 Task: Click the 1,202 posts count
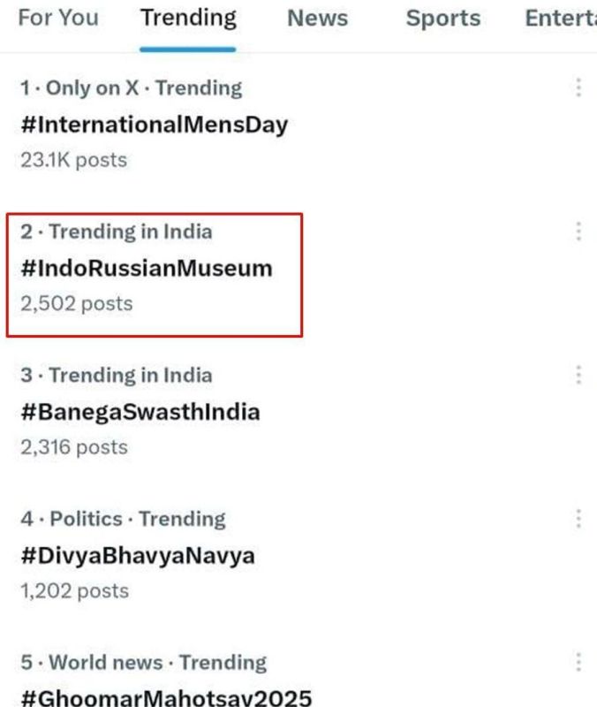click(x=75, y=591)
